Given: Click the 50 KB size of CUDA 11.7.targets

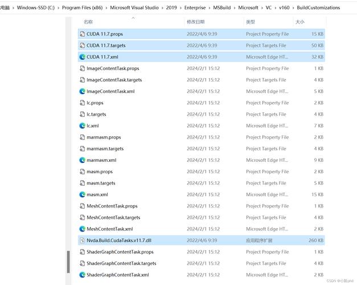Looking at the screenshot, I should [x=317, y=46].
